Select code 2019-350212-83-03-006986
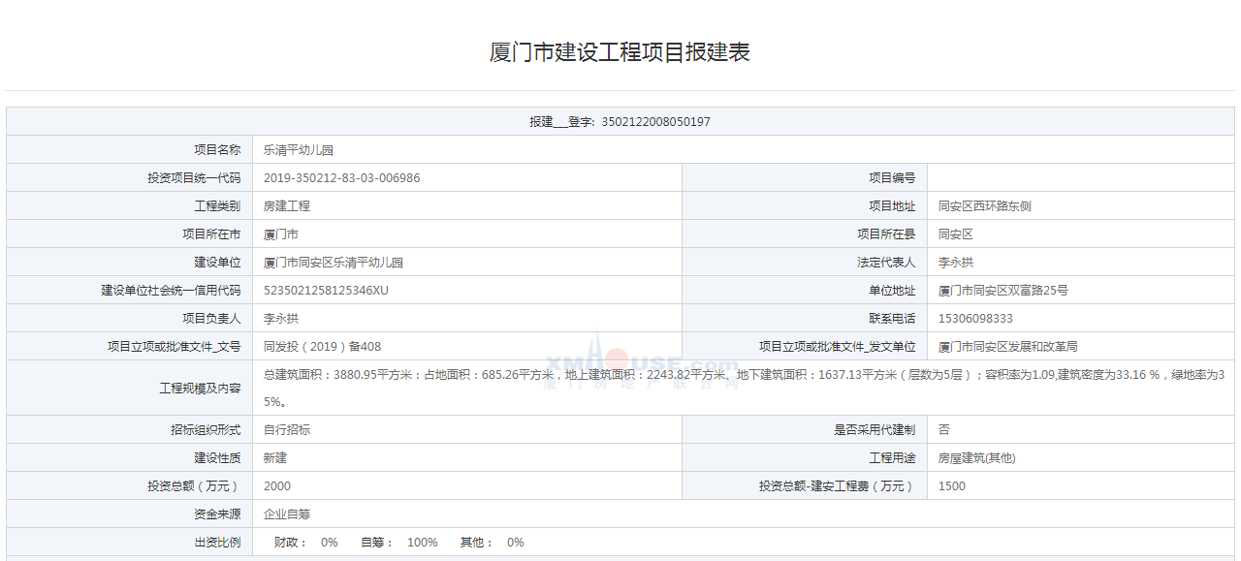 [341, 178]
